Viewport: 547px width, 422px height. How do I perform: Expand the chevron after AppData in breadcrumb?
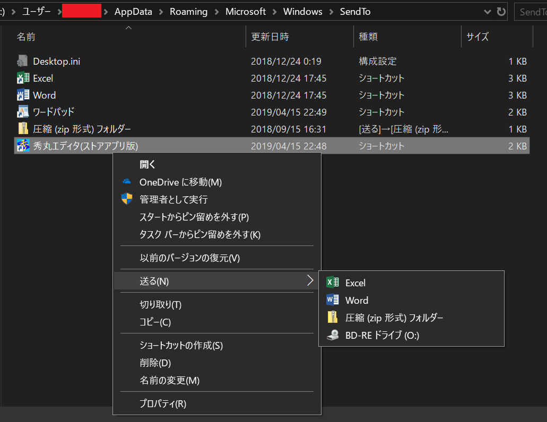(x=161, y=12)
